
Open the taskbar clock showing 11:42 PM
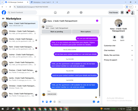[x=129, y=109]
